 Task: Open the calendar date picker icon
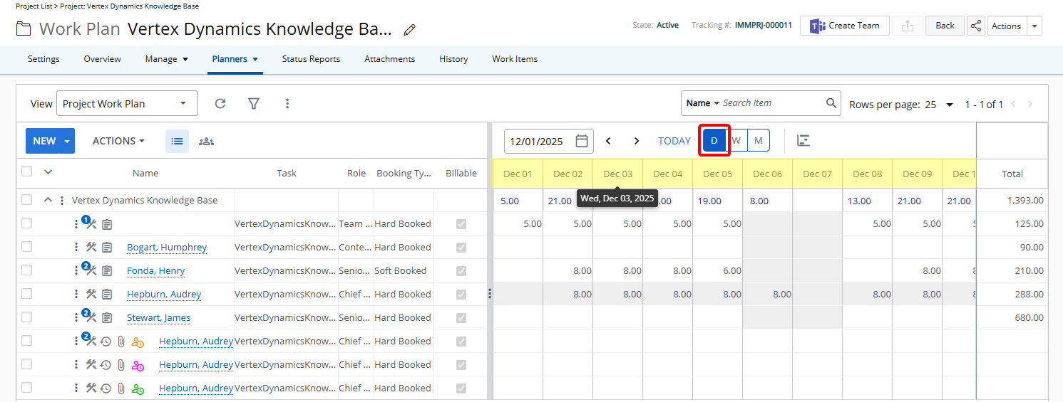click(582, 141)
